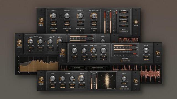The height and width of the screenshot is (99, 177).
Task: Click the Clipper power icon
Action: point(158,53)
